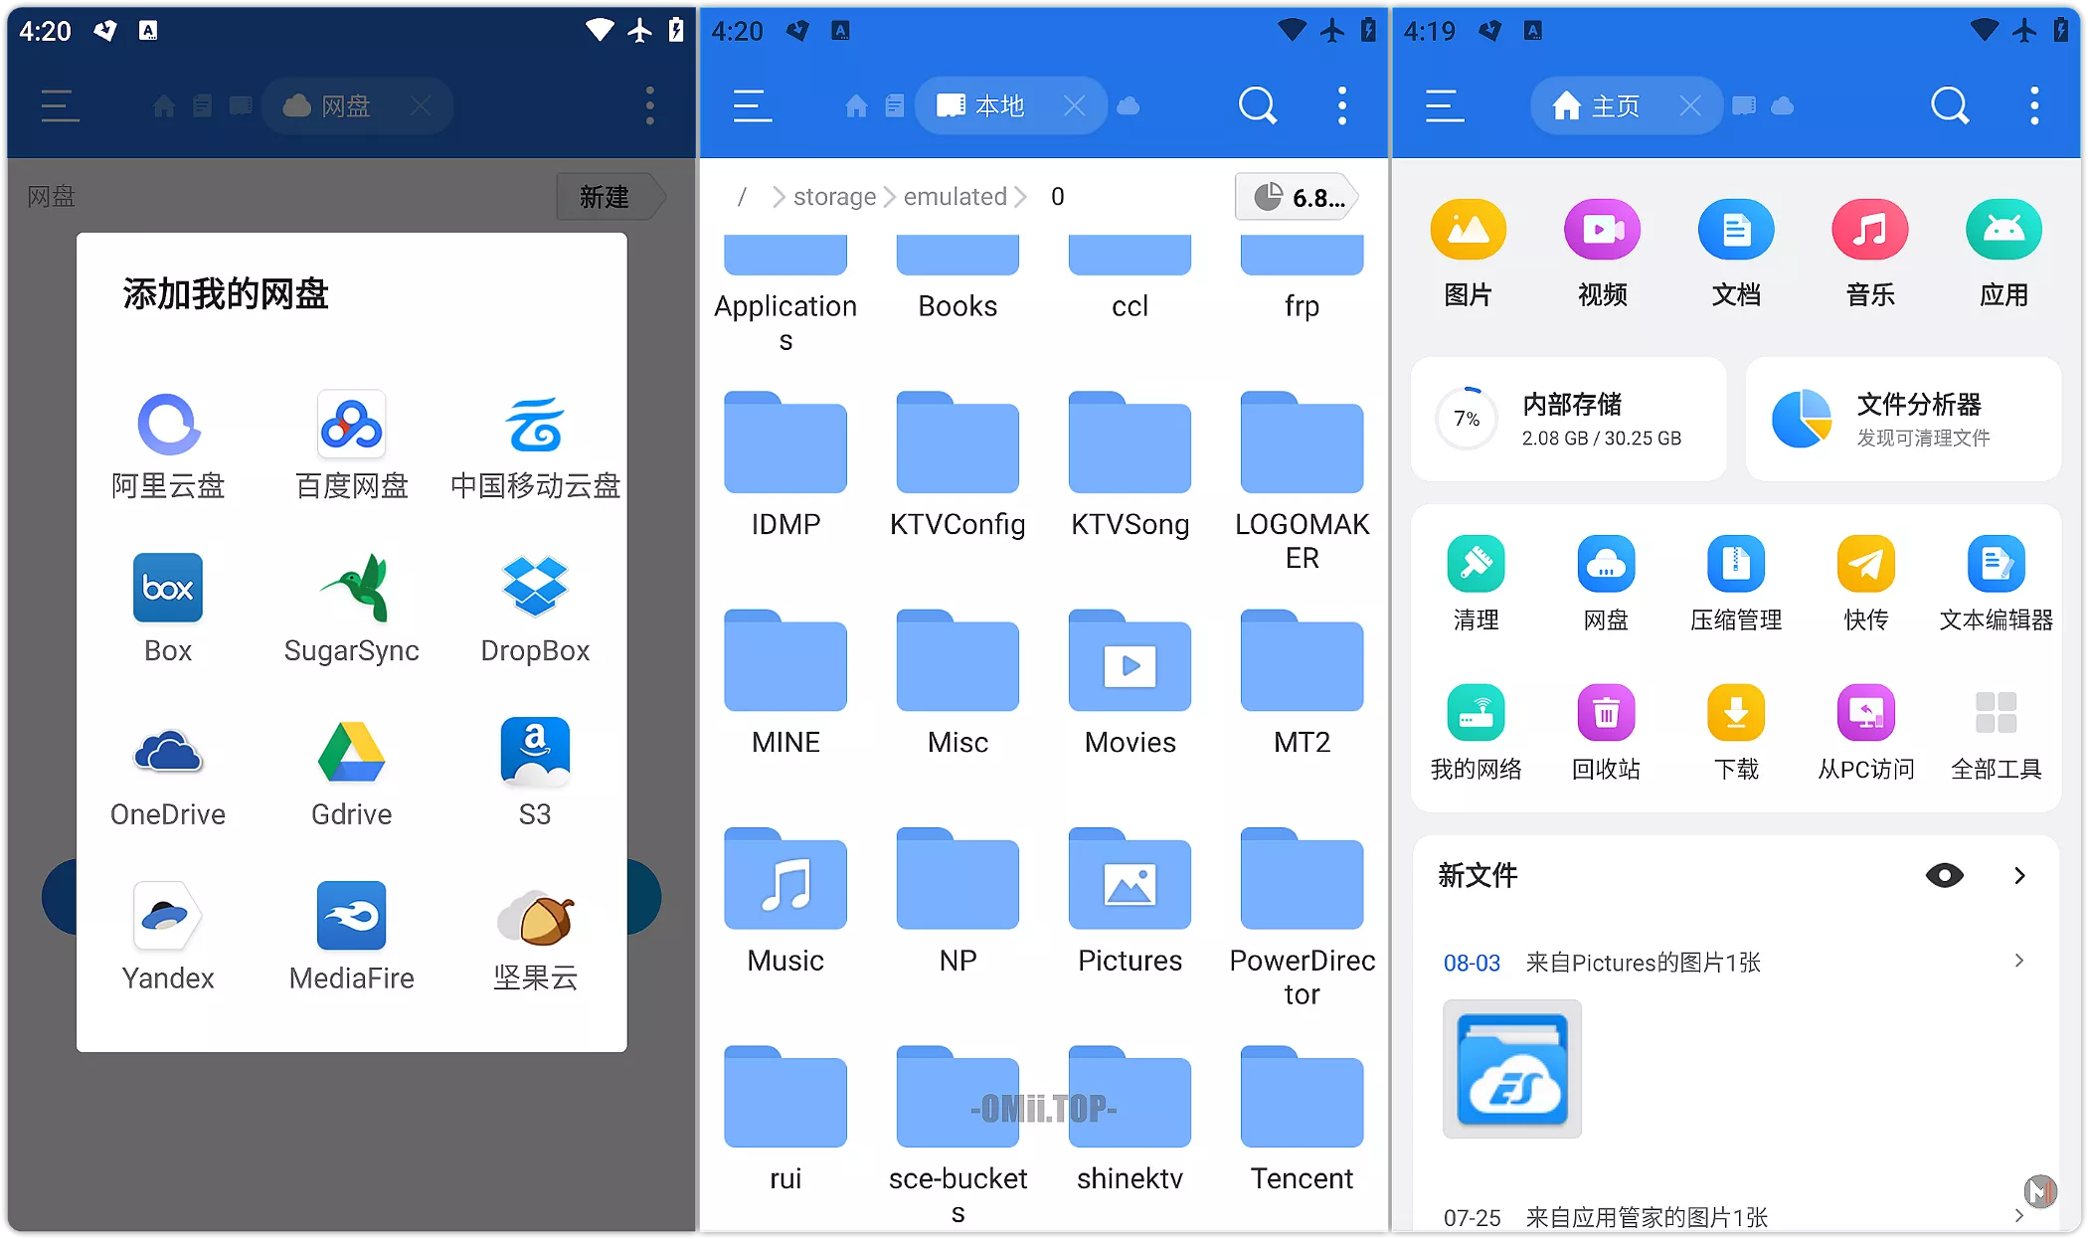2088x1239 pixels.
Task: Open the Movies folder
Action: [x=1130, y=684]
